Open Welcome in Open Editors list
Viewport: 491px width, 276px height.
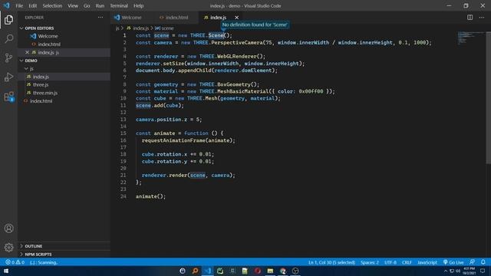48,36
